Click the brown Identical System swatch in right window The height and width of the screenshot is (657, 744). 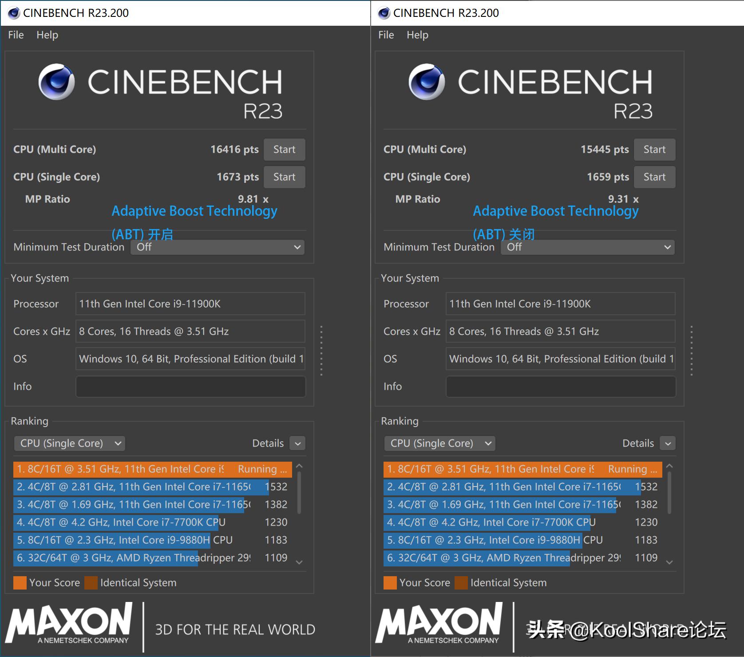[x=461, y=583]
